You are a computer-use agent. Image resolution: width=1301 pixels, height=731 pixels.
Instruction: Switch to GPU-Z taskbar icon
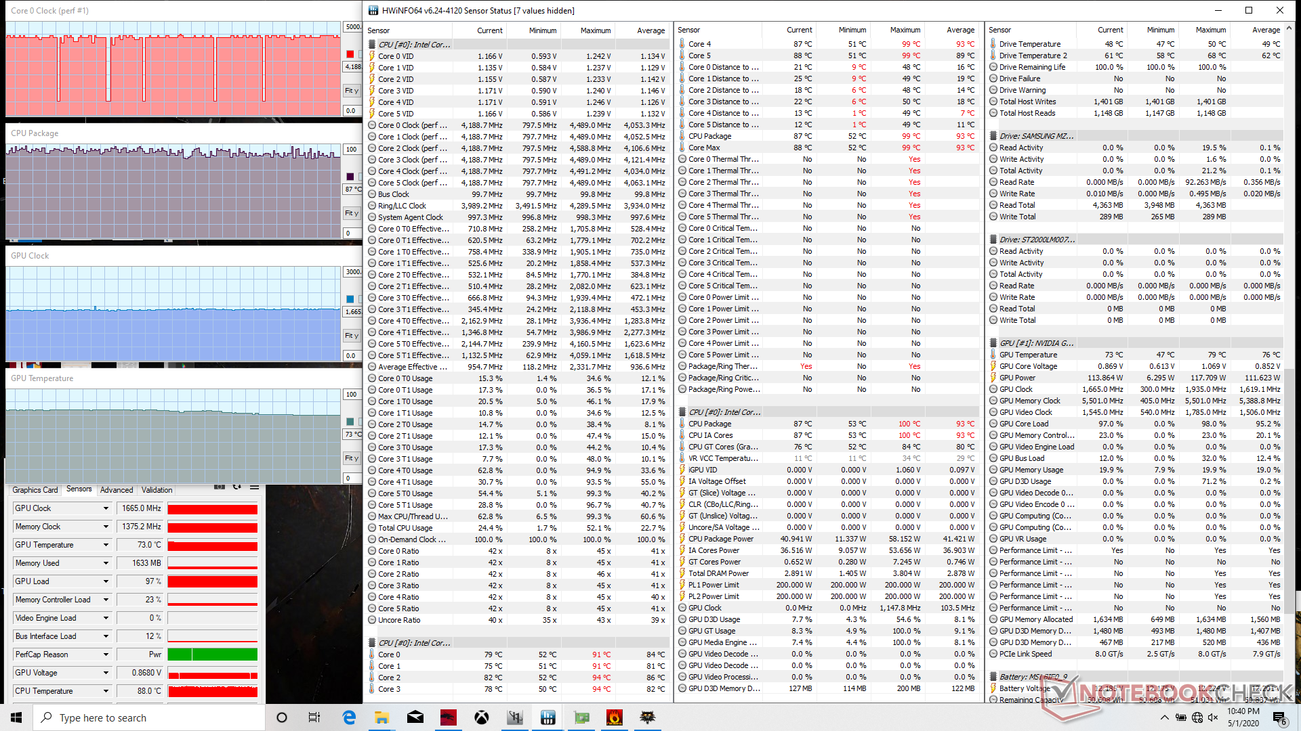point(581,717)
